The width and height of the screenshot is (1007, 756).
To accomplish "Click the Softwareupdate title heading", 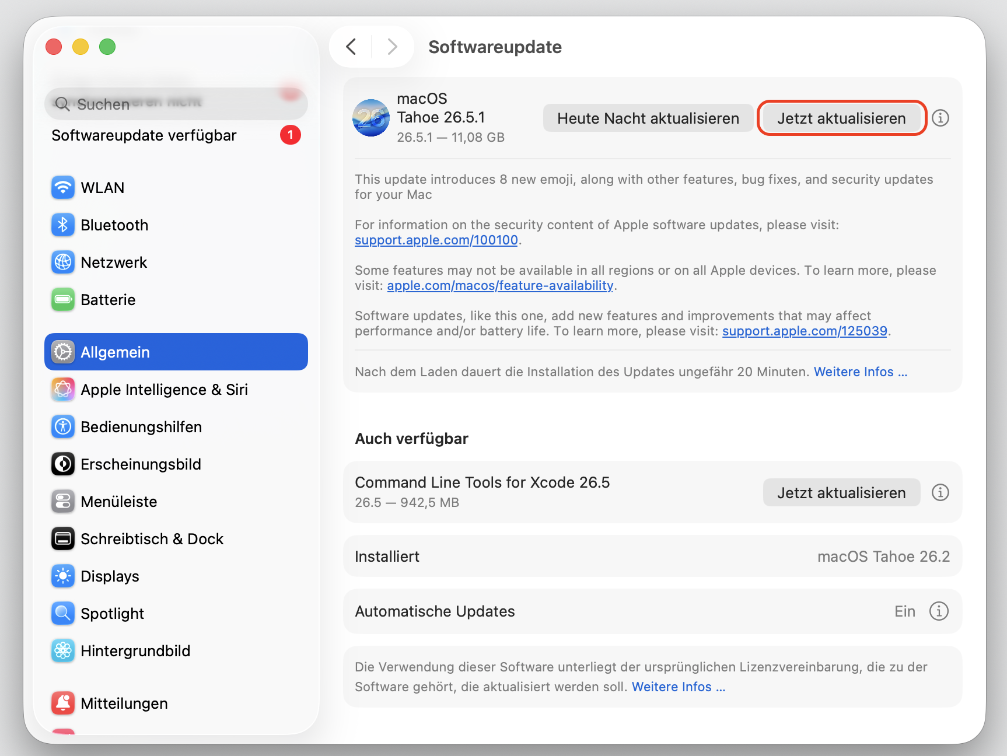I will click(x=495, y=47).
